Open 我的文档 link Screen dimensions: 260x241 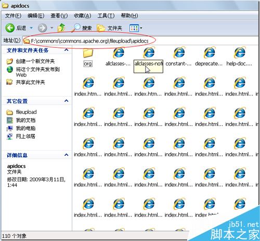click(x=25, y=120)
